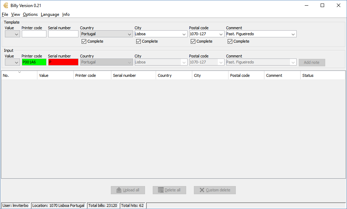Image resolution: width=347 pixels, height=209 pixels.
Task: Open the File menu
Action: 5,14
